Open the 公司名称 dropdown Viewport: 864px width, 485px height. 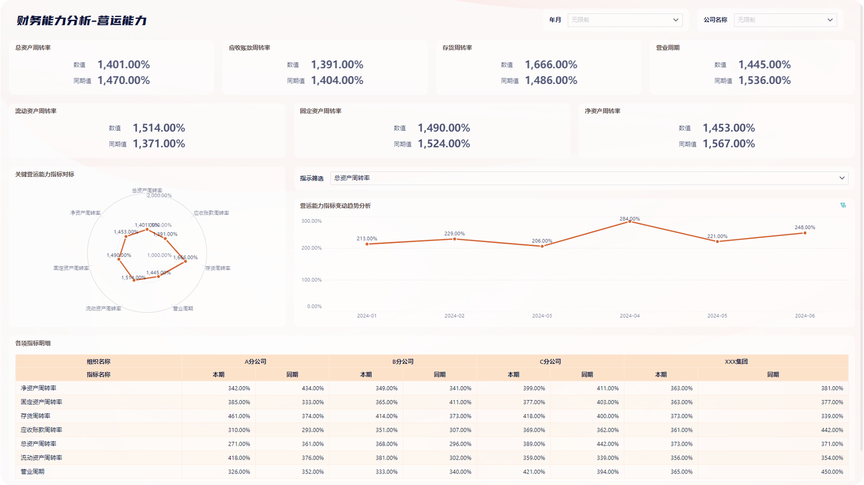coord(785,20)
